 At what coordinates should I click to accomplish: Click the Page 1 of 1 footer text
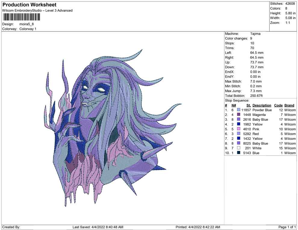[287, 227]
